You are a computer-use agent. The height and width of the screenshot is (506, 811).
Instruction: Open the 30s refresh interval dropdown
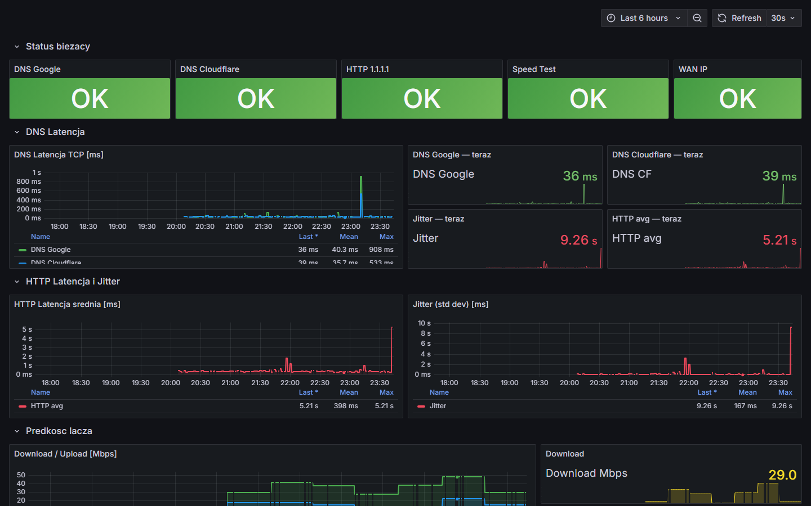pos(783,18)
